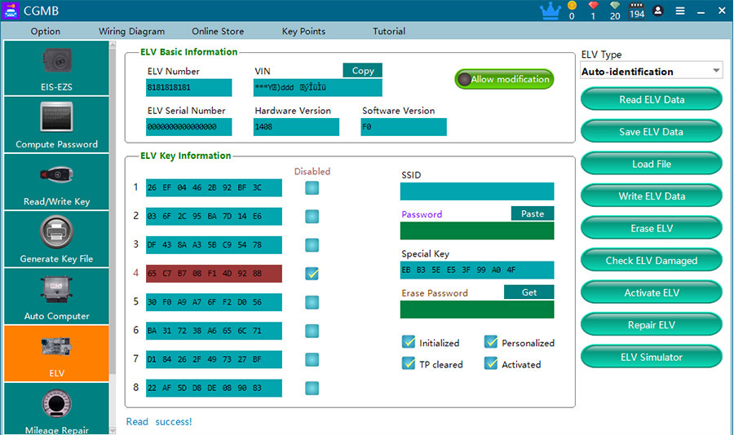Open the Wiring Diagram menu
Image resolution: width=734 pixels, height=435 pixels.
tap(131, 32)
